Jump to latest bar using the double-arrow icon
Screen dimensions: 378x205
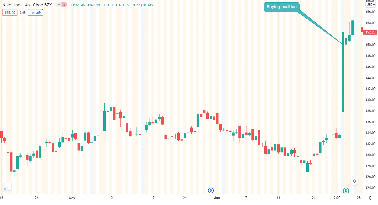(x=354, y=181)
